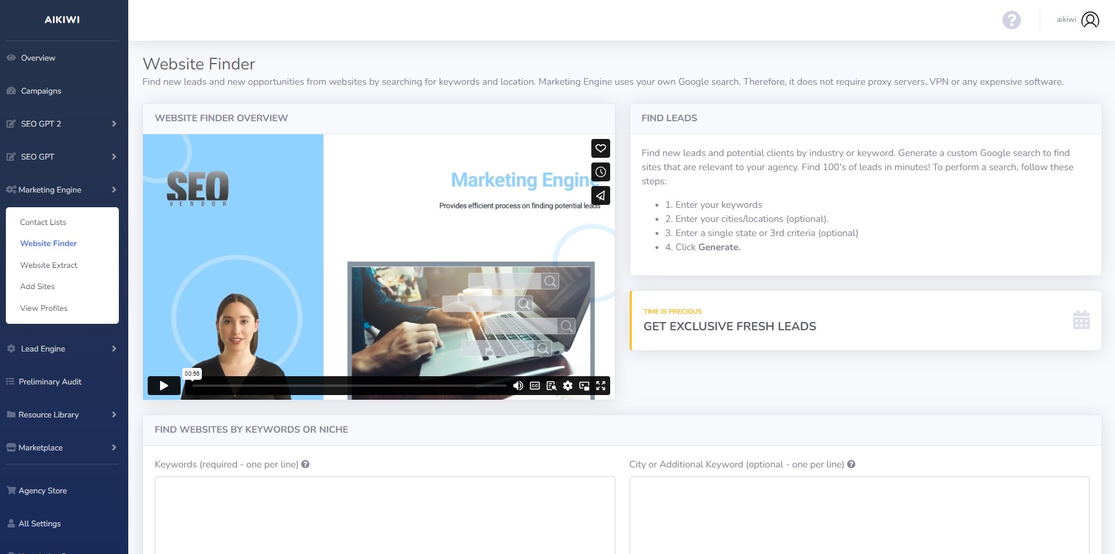The width and height of the screenshot is (1115, 554).
Task: Expand the SEO GPT 2 submenu chevron
Action: (x=114, y=124)
